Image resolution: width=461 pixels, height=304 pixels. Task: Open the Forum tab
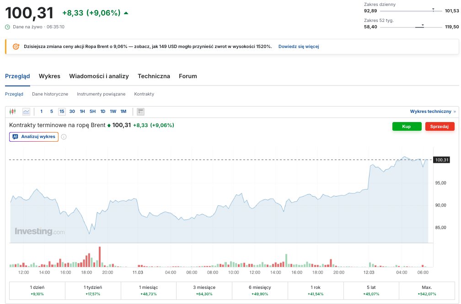(188, 76)
